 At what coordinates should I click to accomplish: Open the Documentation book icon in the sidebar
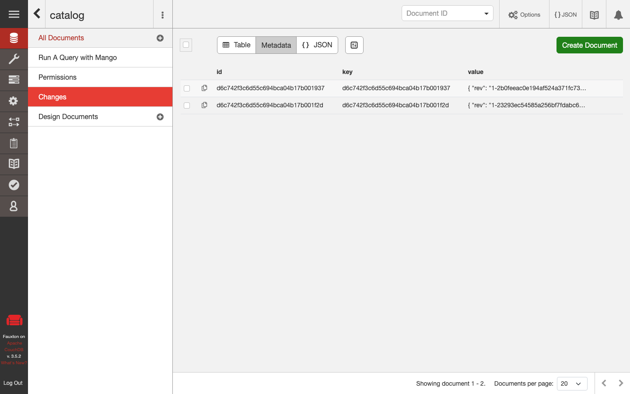(x=14, y=164)
